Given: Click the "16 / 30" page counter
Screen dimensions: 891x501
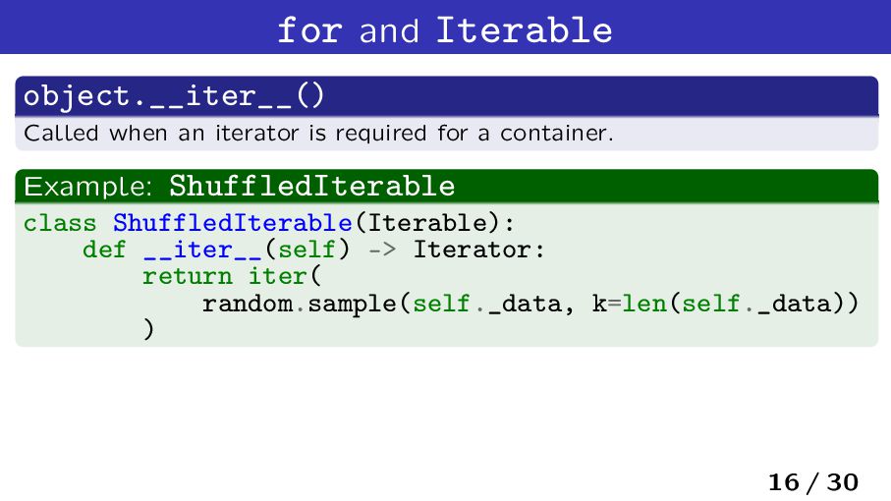Looking at the screenshot, I should click(813, 482).
